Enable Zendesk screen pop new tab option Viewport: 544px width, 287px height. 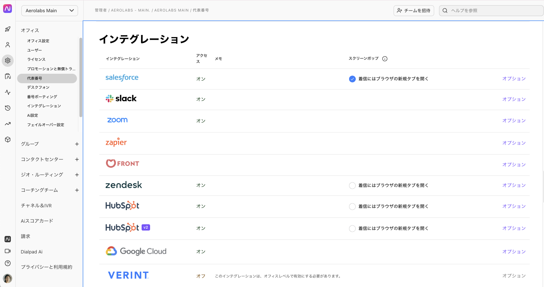tap(352, 186)
